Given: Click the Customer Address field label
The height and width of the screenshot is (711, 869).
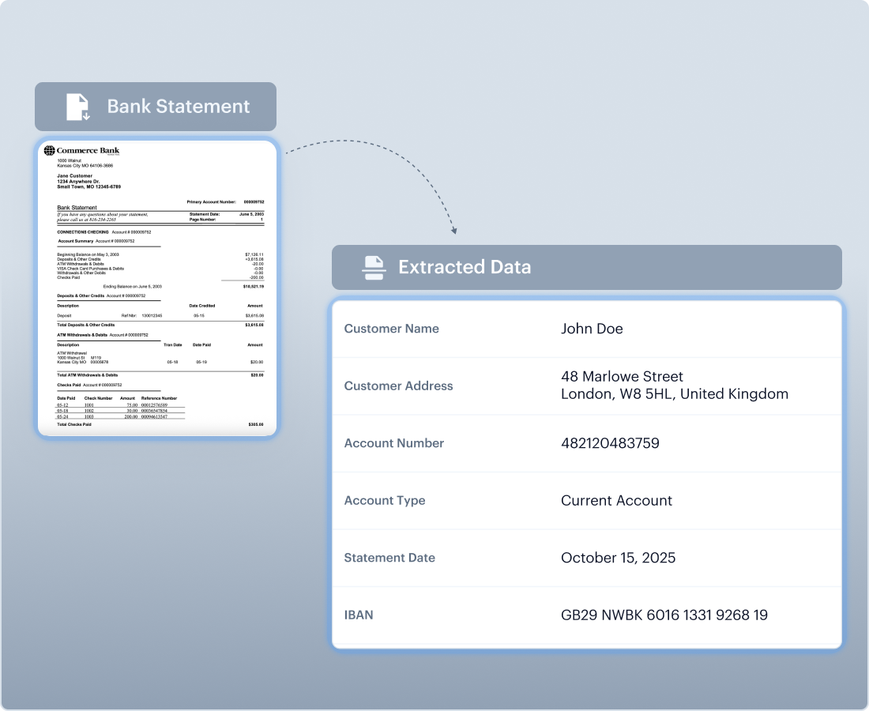Looking at the screenshot, I should (x=398, y=386).
